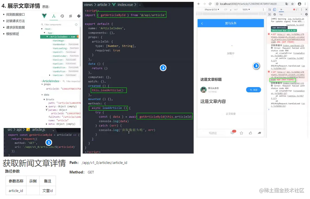Collapse the App node in component tree
This screenshot has width=310, height=199.
pyautogui.click(x=44, y=33)
